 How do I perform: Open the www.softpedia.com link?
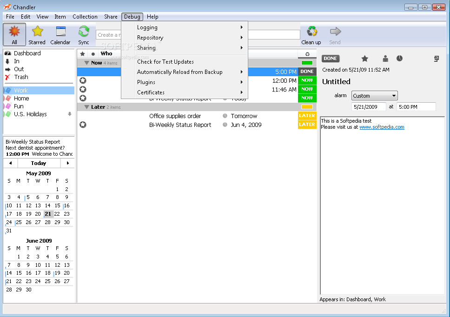(382, 127)
